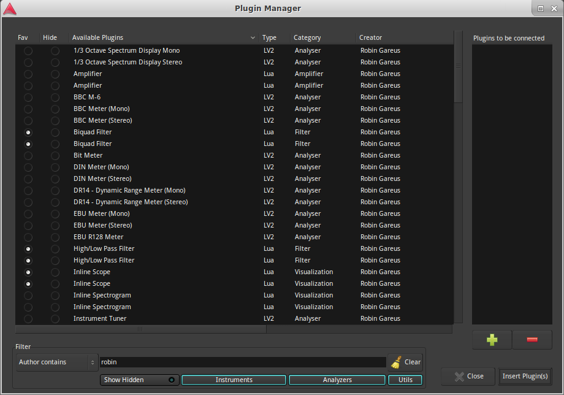Viewport: 564px width, 395px height.
Task: Open the Author contains filter dropdown
Action: click(58, 362)
